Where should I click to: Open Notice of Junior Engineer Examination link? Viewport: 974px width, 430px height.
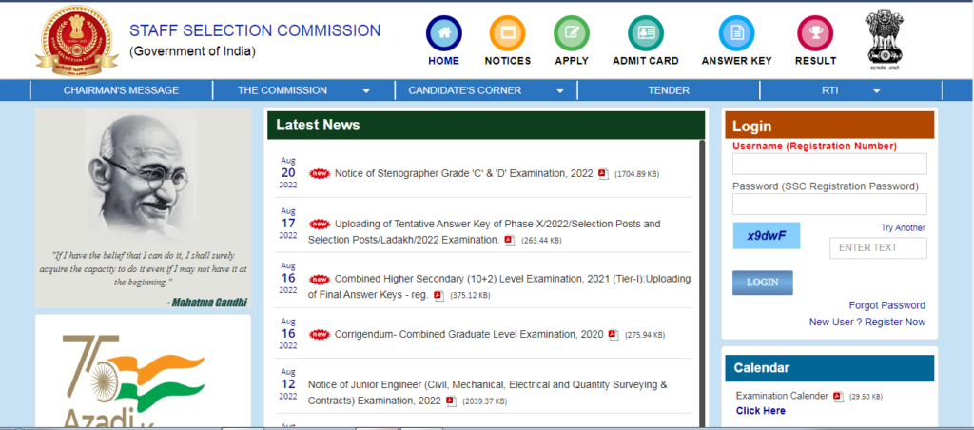click(488, 393)
